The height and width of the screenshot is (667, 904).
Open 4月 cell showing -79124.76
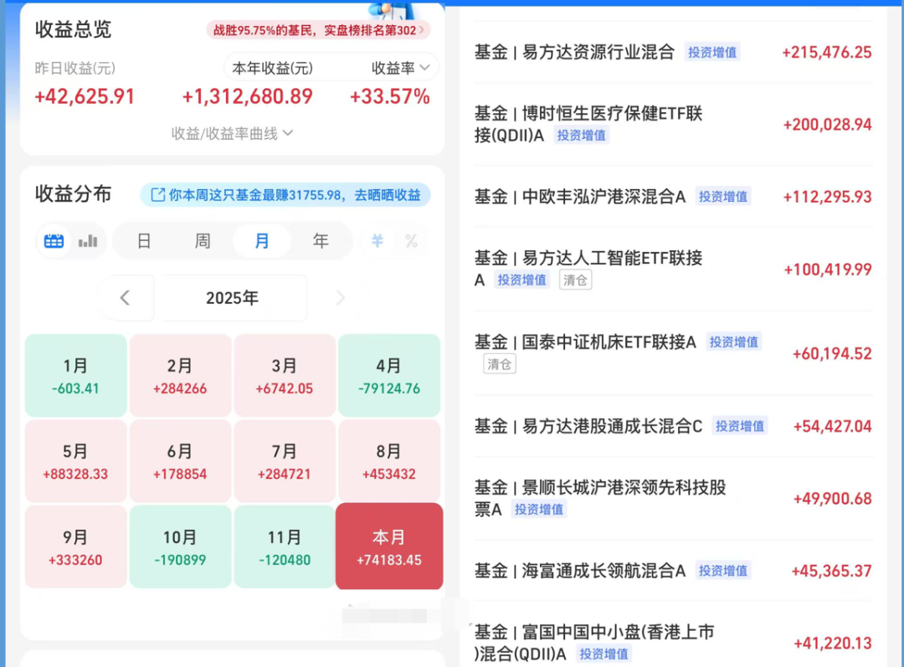pos(389,375)
